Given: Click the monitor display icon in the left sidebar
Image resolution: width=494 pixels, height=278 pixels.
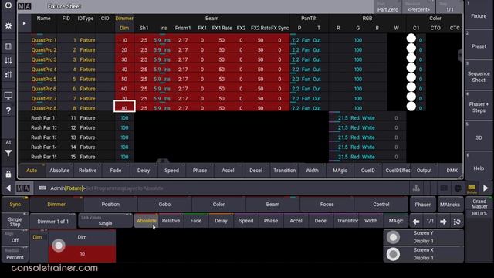Looking at the screenshot, I should tap(8, 95).
